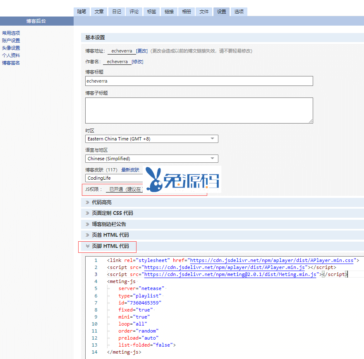This screenshot has width=364, height=359.
Task: Open the 选项 tab
Action: 239,12
